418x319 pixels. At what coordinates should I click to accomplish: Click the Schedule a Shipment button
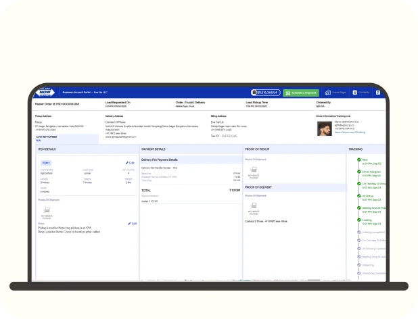300,92
